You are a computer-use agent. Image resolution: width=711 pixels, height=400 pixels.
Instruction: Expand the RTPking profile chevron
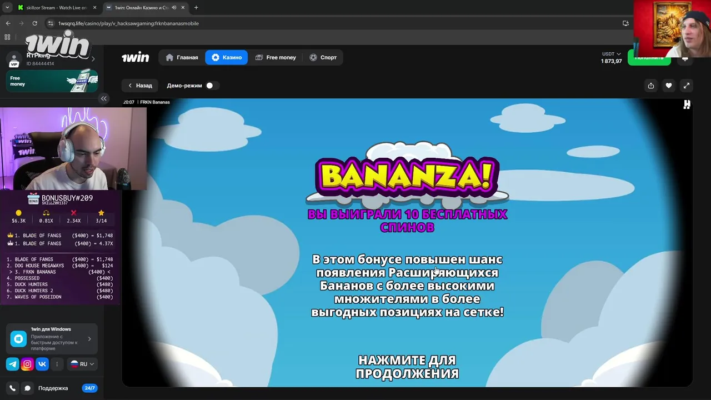(93, 59)
